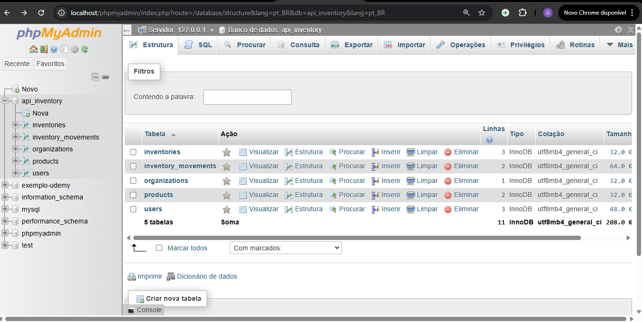Switch to the SQL tab
642x322 pixels.
pyautogui.click(x=197, y=45)
